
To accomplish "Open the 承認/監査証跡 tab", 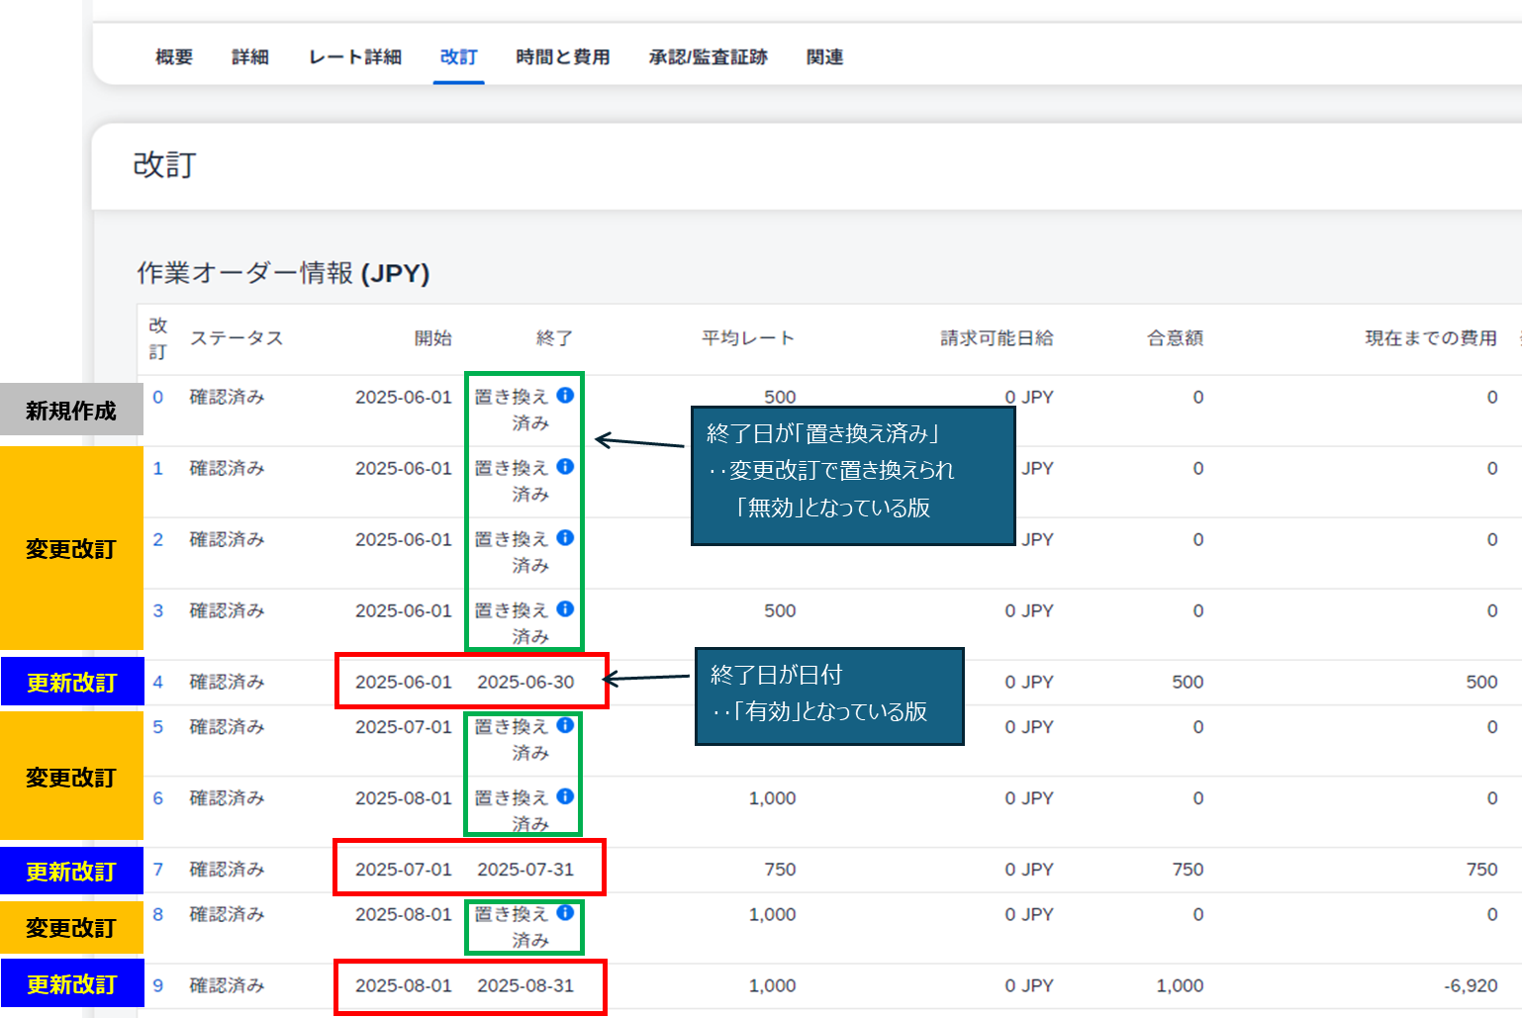I will [x=708, y=57].
